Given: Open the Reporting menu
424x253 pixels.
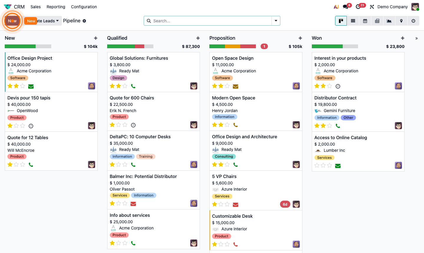Looking at the screenshot, I should click(x=56, y=6).
